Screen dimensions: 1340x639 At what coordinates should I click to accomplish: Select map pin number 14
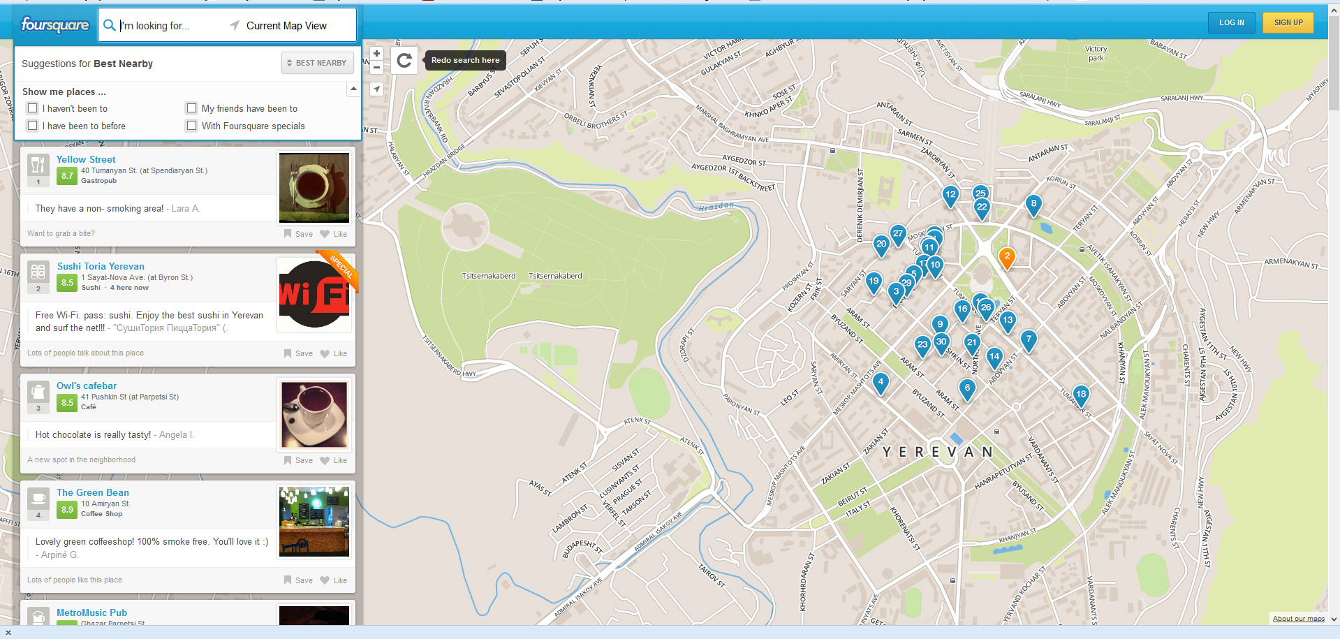pos(994,358)
